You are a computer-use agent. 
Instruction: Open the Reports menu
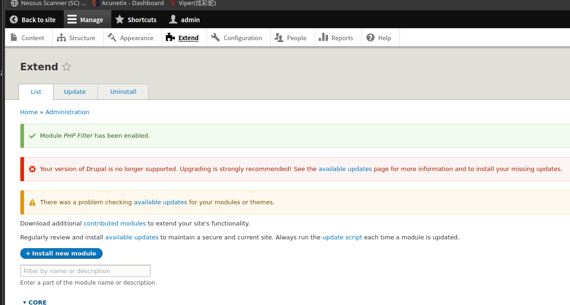pyautogui.click(x=342, y=38)
